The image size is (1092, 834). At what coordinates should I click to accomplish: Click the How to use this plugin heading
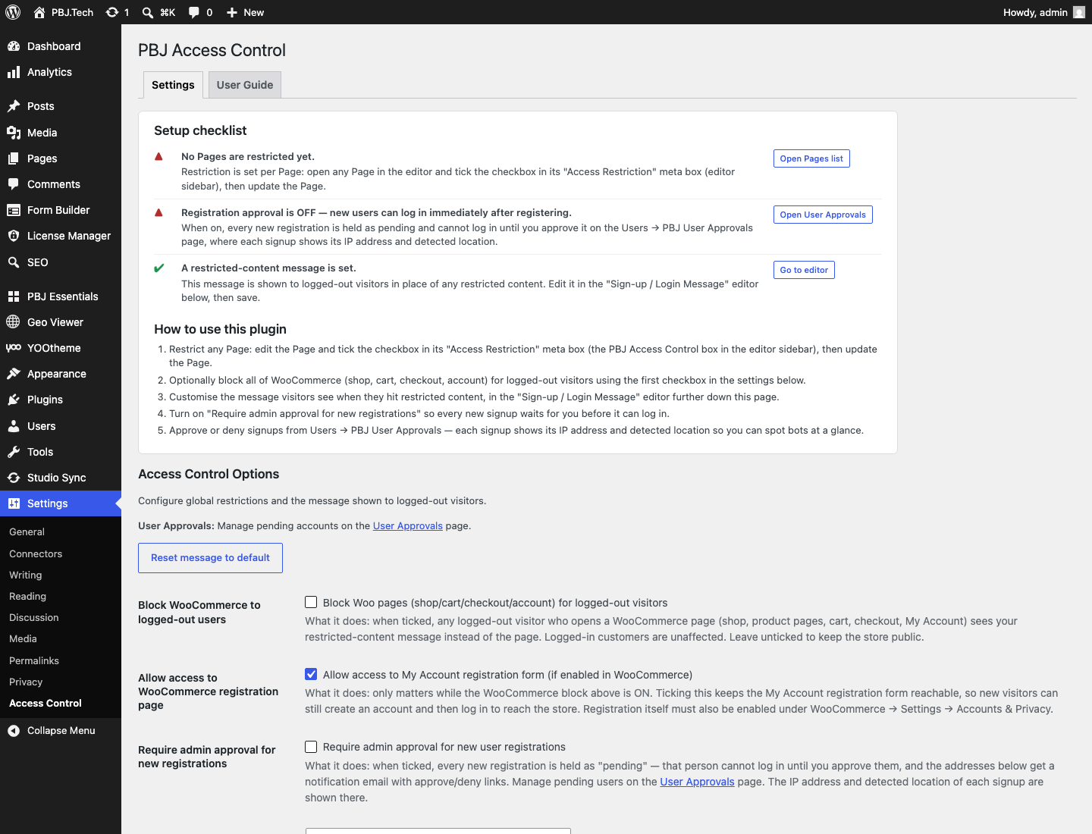[x=220, y=329]
